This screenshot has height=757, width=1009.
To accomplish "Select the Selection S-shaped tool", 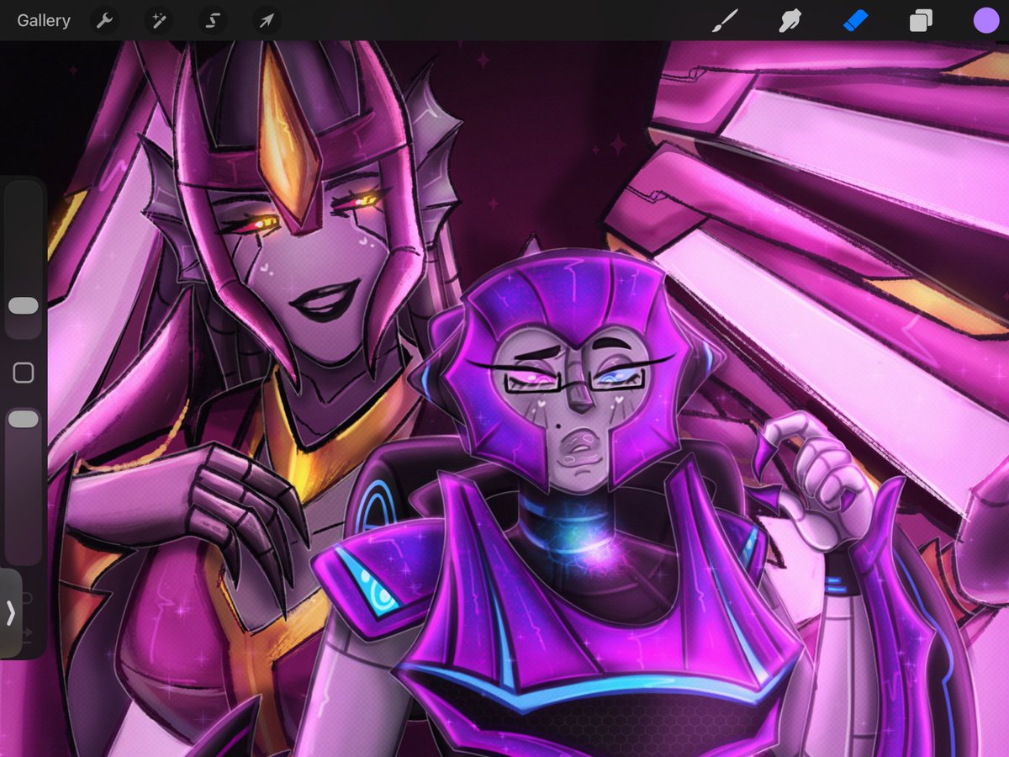I will [213, 20].
